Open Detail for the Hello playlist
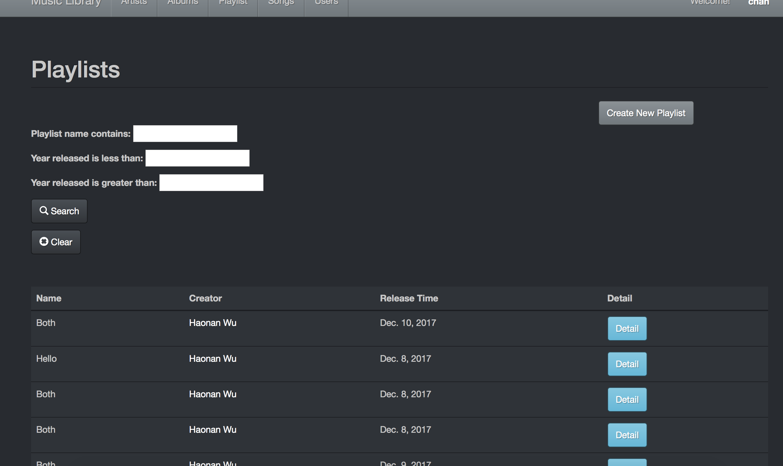Image resolution: width=783 pixels, height=466 pixels. click(x=627, y=364)
